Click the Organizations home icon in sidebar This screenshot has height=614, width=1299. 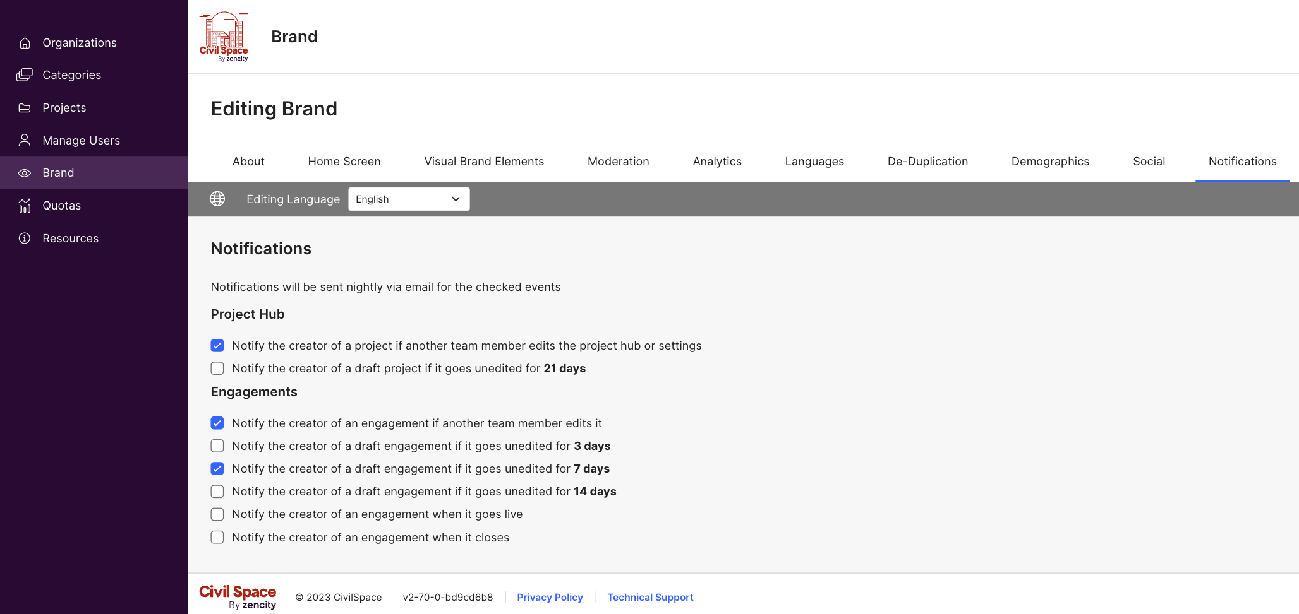pyautogui.click(x=25, y=43)
